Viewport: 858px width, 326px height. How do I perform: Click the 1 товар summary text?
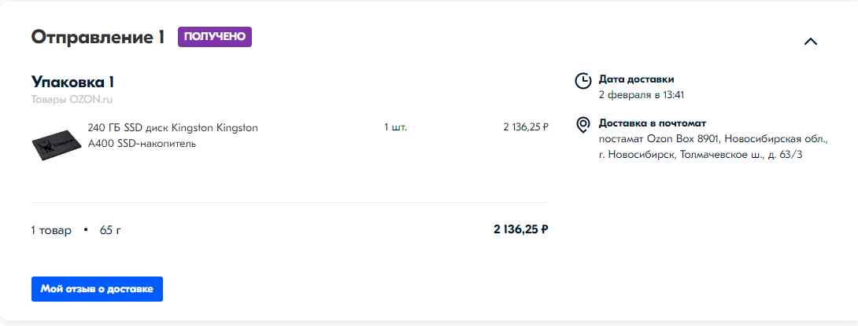pos(51,230)
